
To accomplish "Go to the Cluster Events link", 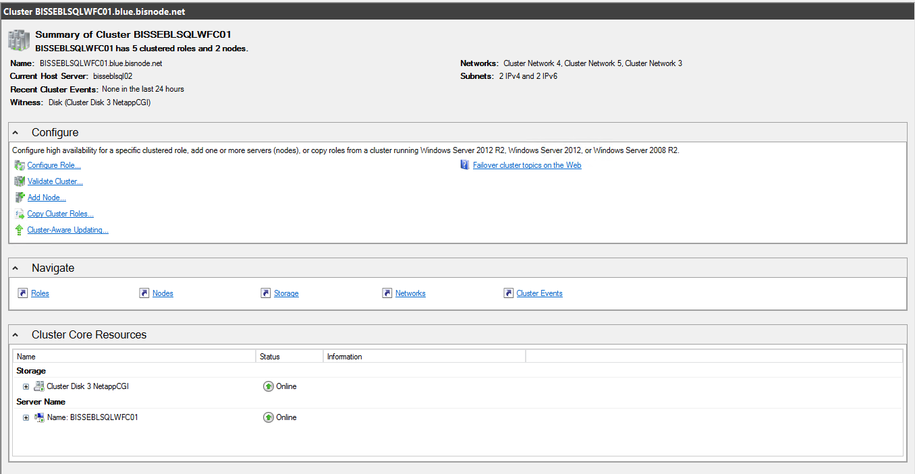I will [x=539, y=293].
